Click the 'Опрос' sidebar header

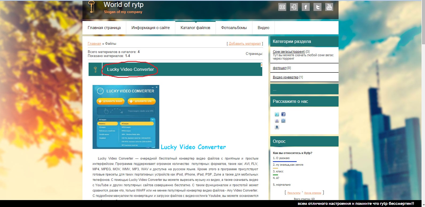click(304, 141)
